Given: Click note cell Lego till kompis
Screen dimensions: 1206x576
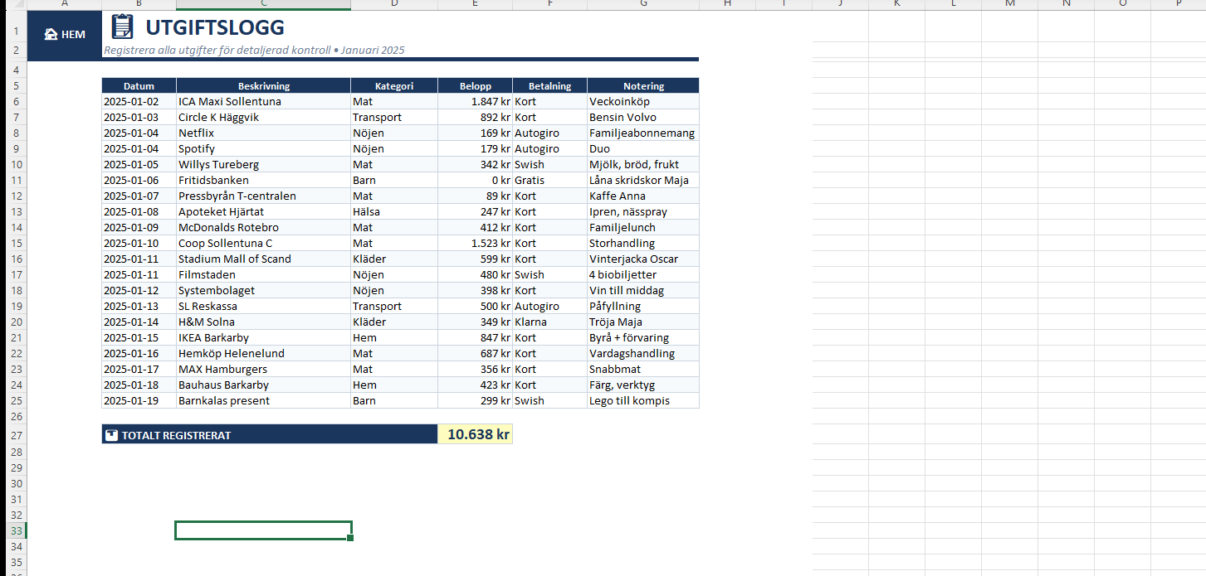Looking at the screenshot, I should [643, 400].
